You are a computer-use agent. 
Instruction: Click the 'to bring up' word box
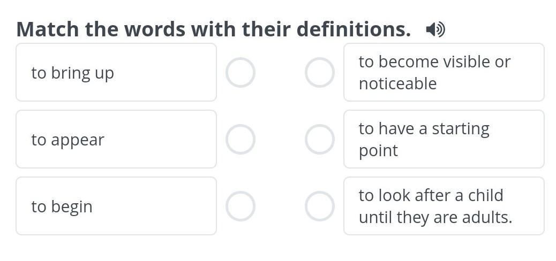point(116,73)
